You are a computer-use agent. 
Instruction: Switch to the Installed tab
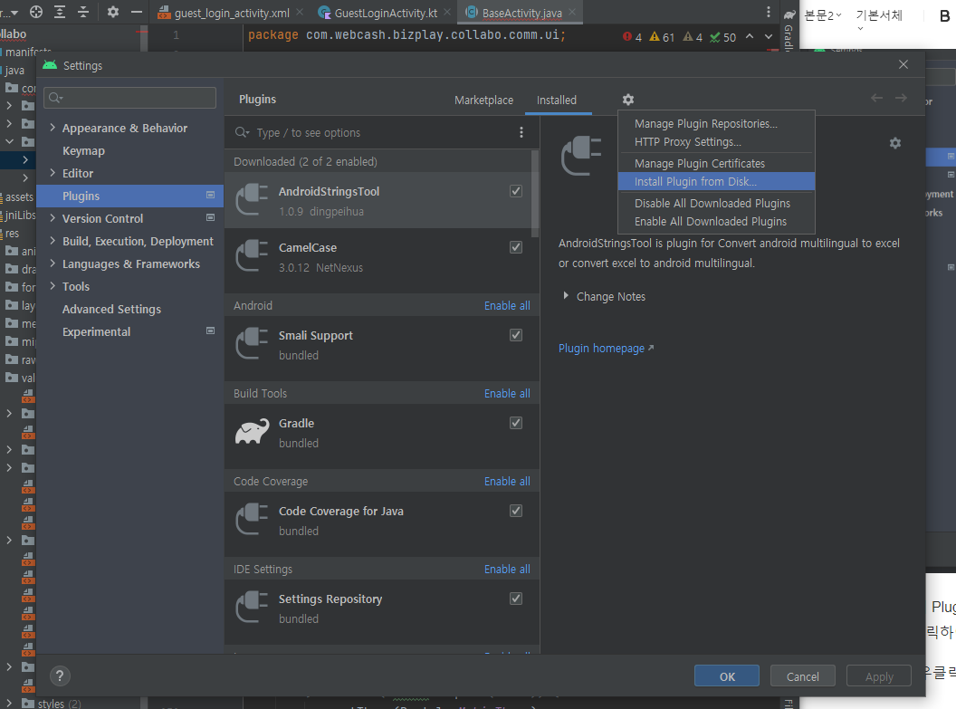[557, 100]
